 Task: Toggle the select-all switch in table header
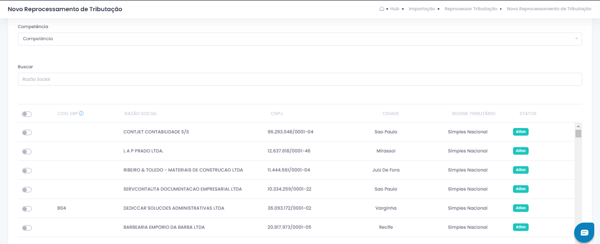pyautogui.click(x=27, y=114)
